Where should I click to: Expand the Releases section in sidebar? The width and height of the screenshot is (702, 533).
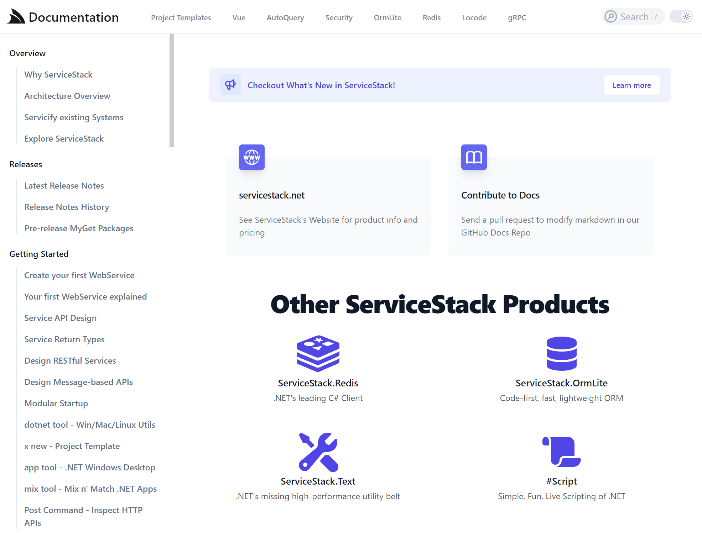[x=25, y=164]
